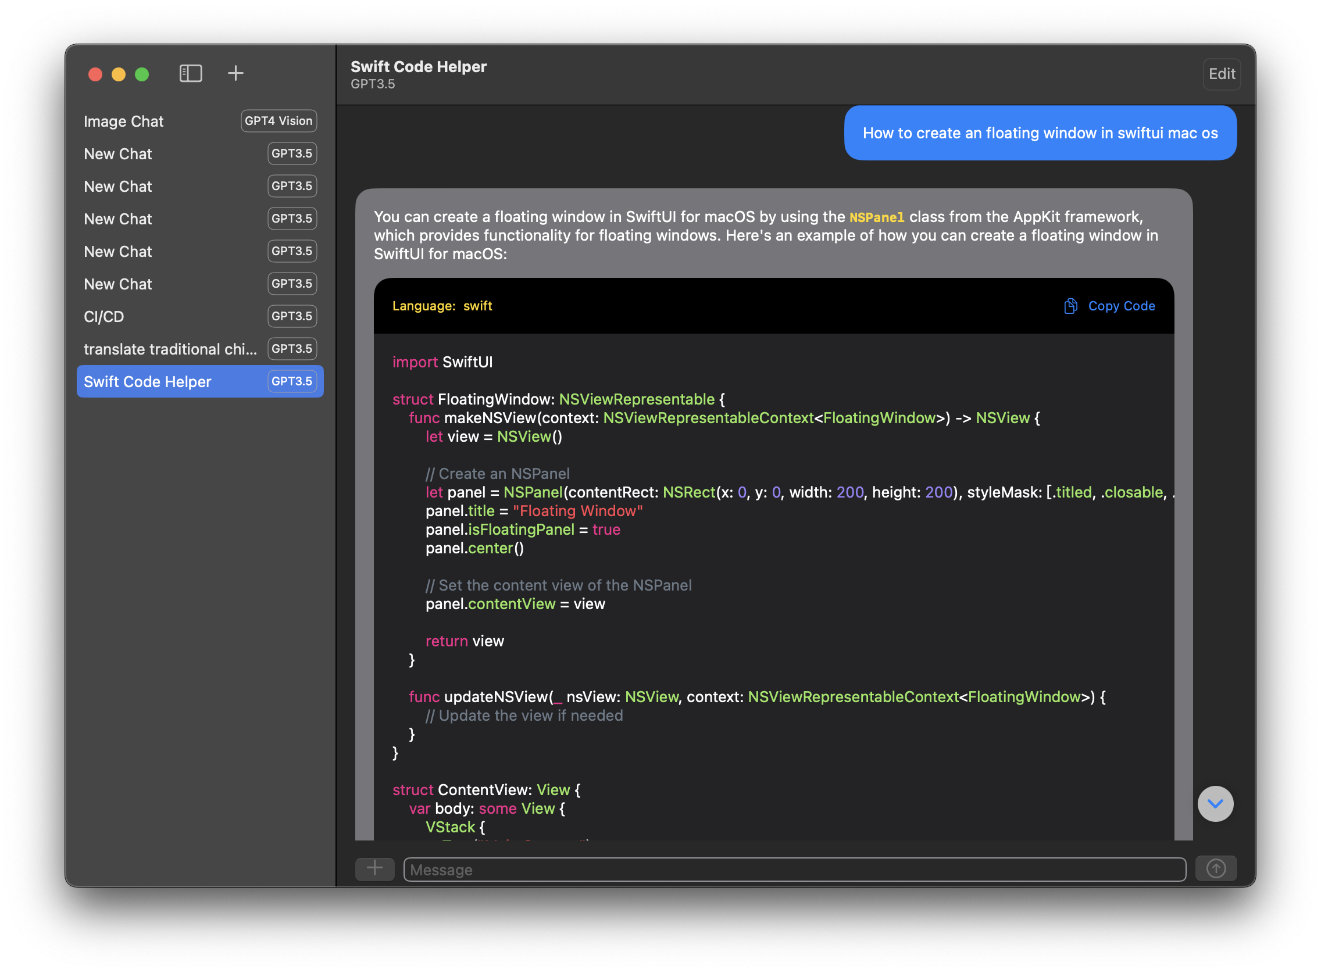1321x973 pixels.
Task: Open the CI/CD conversation
Action: [x=200, y=316]
